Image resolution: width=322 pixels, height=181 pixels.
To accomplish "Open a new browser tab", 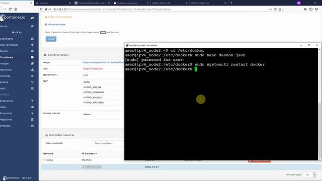I will coord(231,3).
